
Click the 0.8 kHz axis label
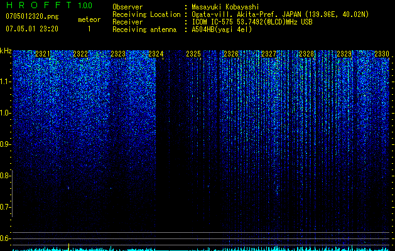pos(5,176)
